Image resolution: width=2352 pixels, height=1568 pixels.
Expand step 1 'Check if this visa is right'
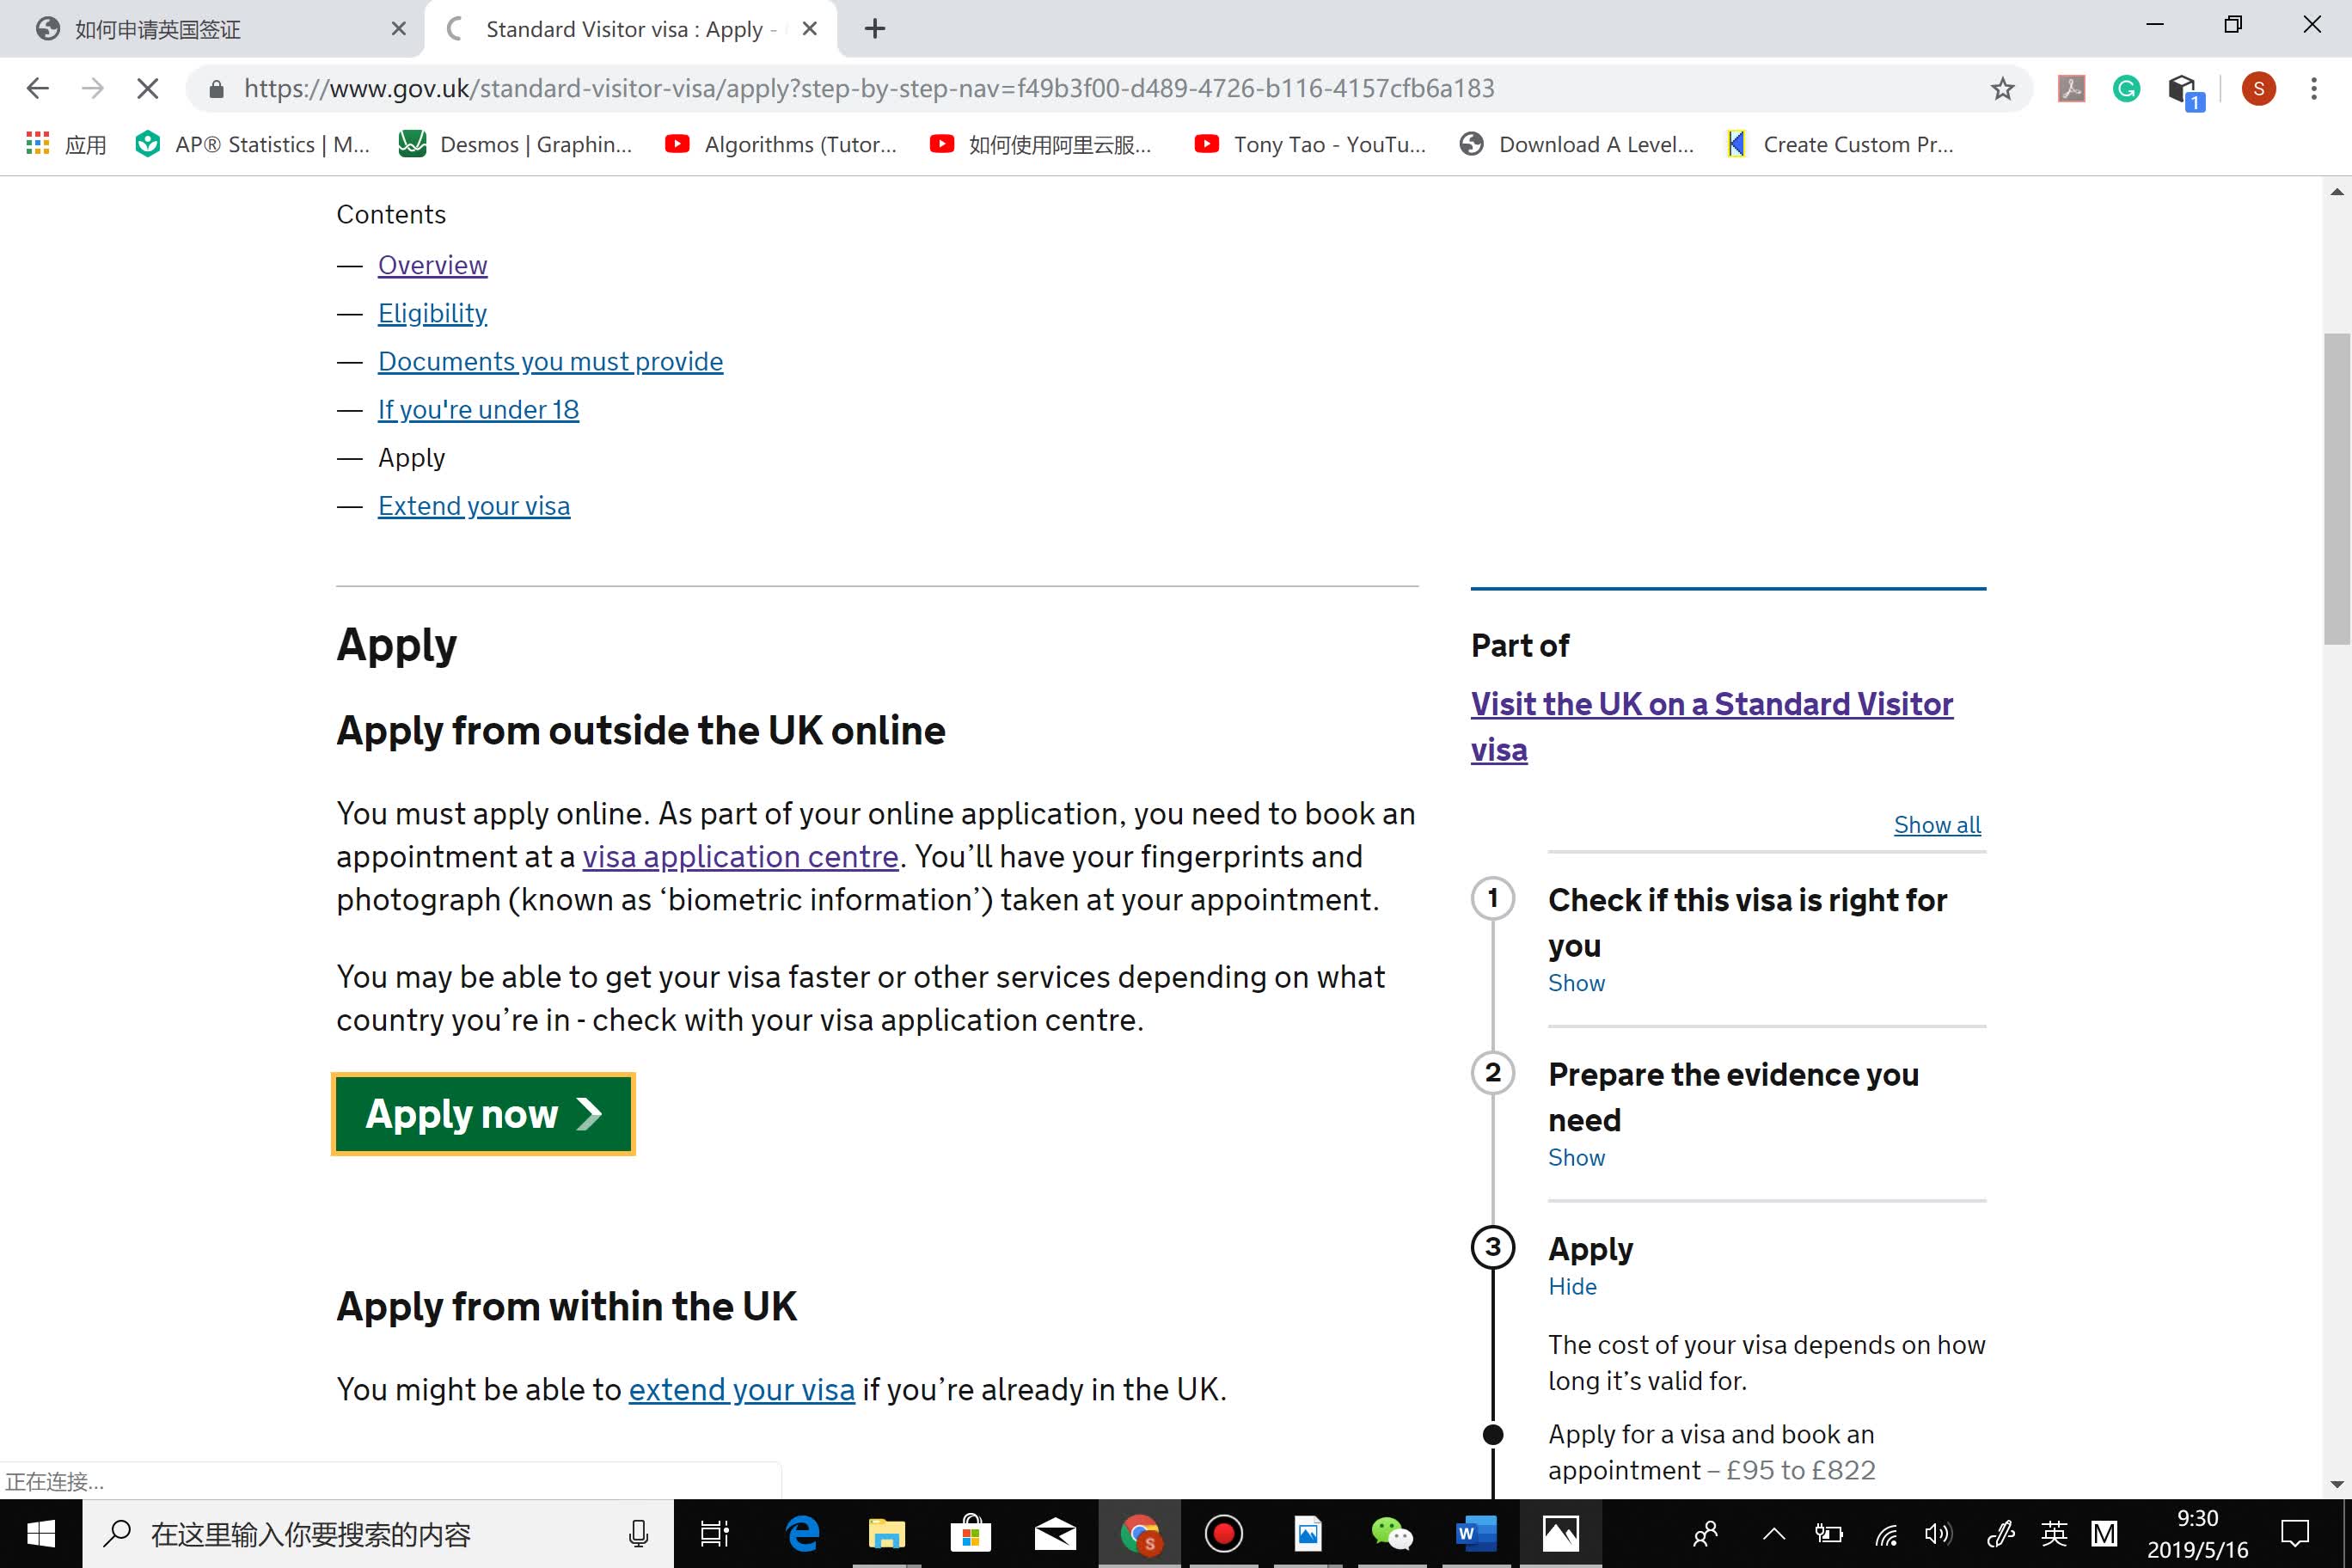[1575, 982]
